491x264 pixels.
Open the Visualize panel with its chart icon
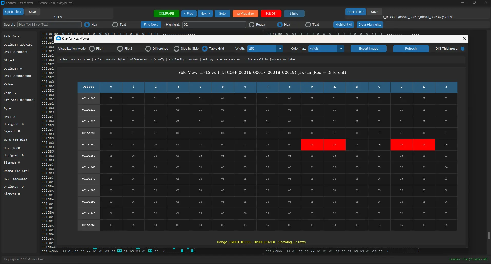[245, 14]
